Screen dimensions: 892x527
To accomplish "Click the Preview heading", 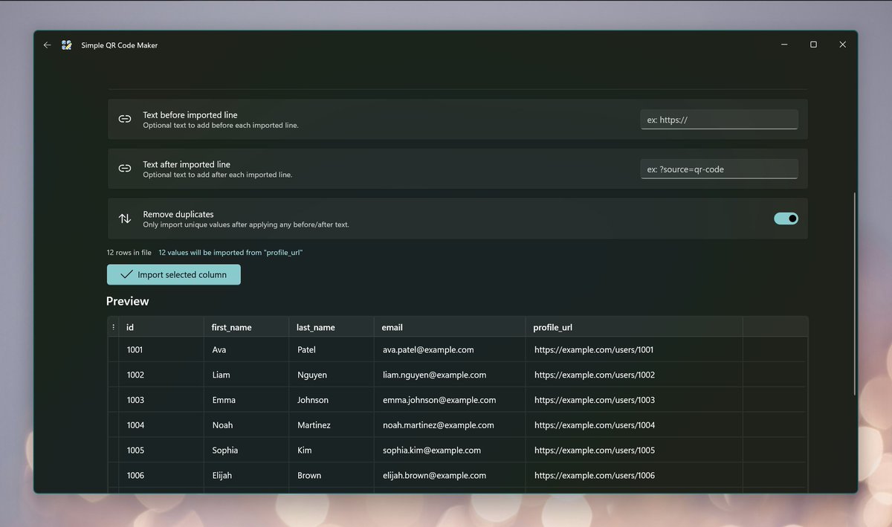I will coord(128,301).
